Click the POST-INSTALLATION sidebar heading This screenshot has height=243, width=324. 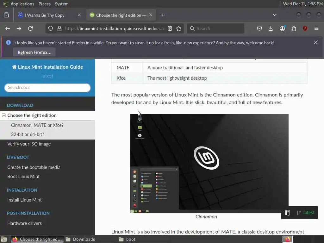[x=28, y=213]
